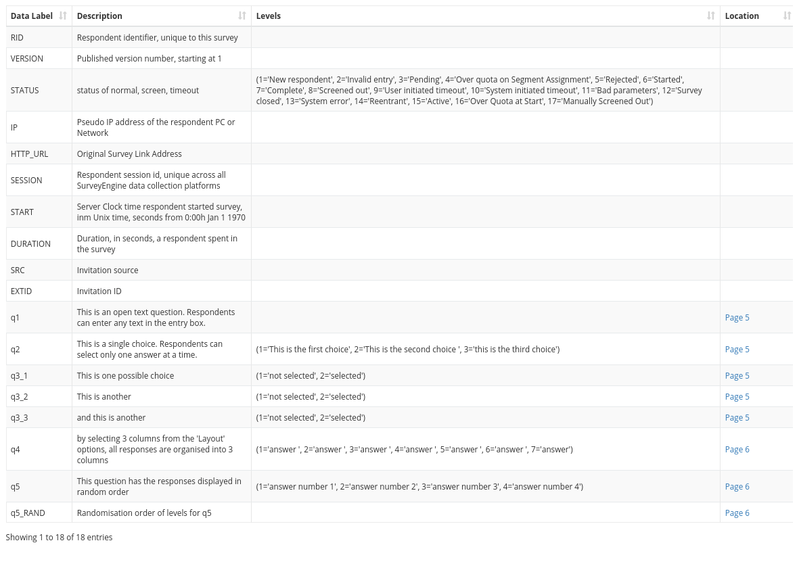Click the sort arrows next to Description
This screenshot has width=799, height=568.
242,16
